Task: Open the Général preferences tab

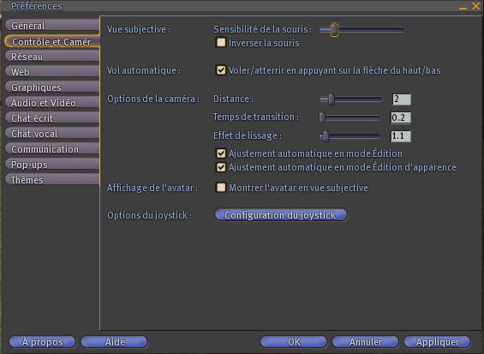Action: coord(52,26)
